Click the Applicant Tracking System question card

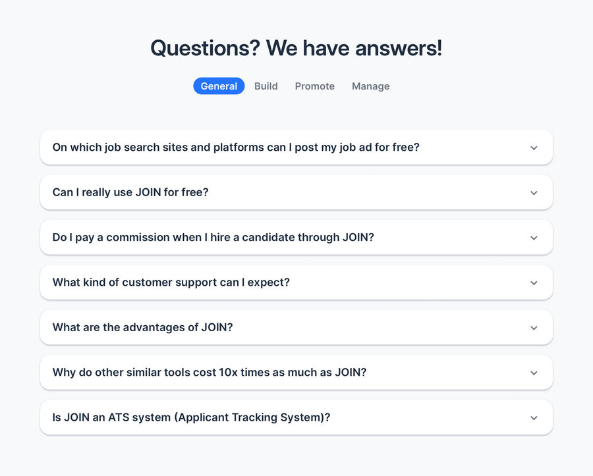click(192, 417)
